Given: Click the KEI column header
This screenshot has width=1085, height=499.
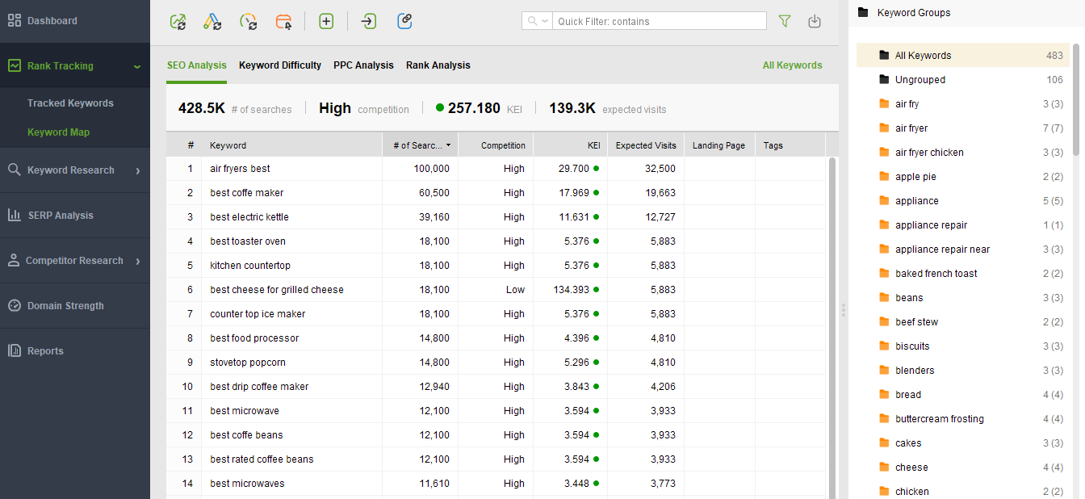Looking at the screenshot, I should click(x=570, y=145).
